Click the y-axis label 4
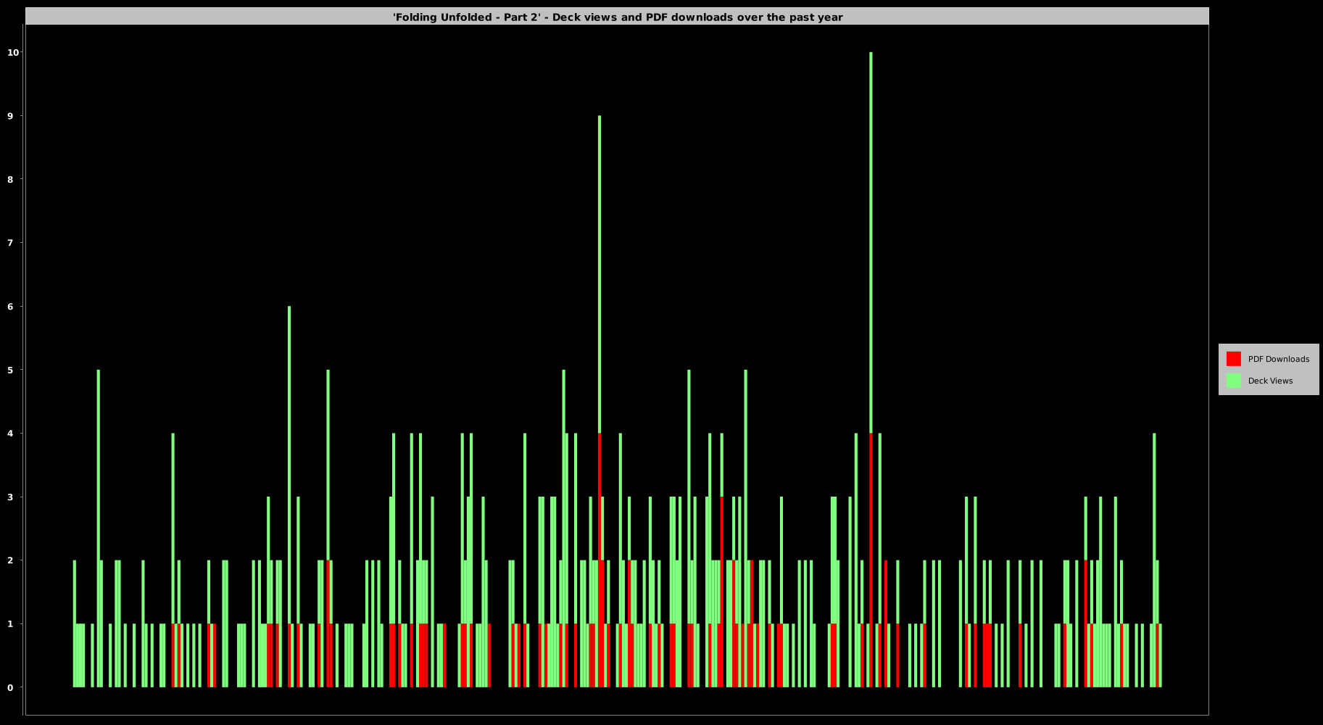The height and width of the screenshot is (725, 1323). pos(10,434)
